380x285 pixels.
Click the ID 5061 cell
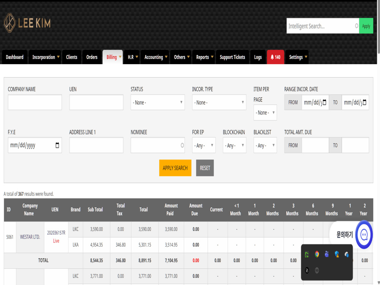[x=10, y=237]
